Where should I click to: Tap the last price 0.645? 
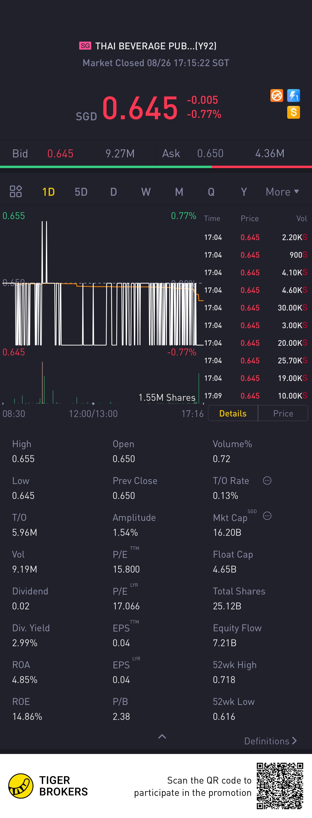pos(140,108)
